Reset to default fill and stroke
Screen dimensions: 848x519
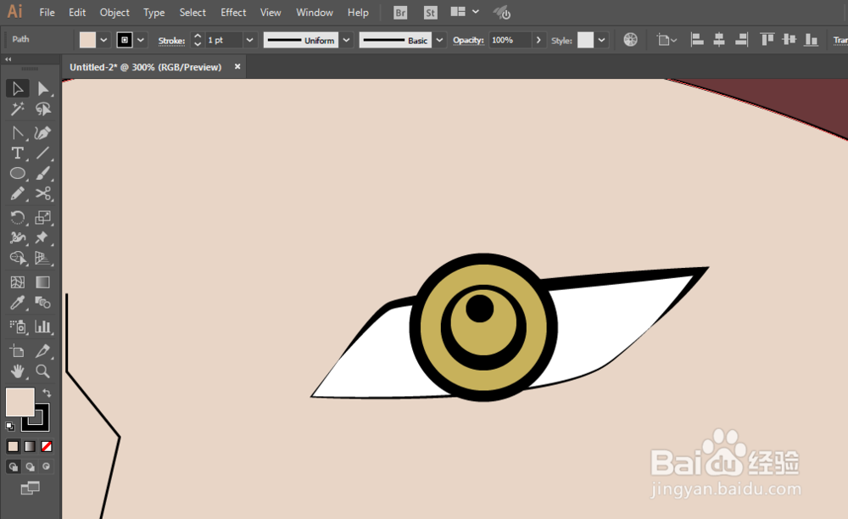9,427
